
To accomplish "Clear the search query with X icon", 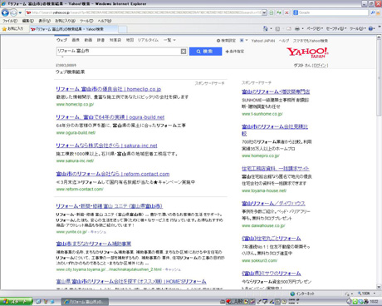I will point(184,52).
